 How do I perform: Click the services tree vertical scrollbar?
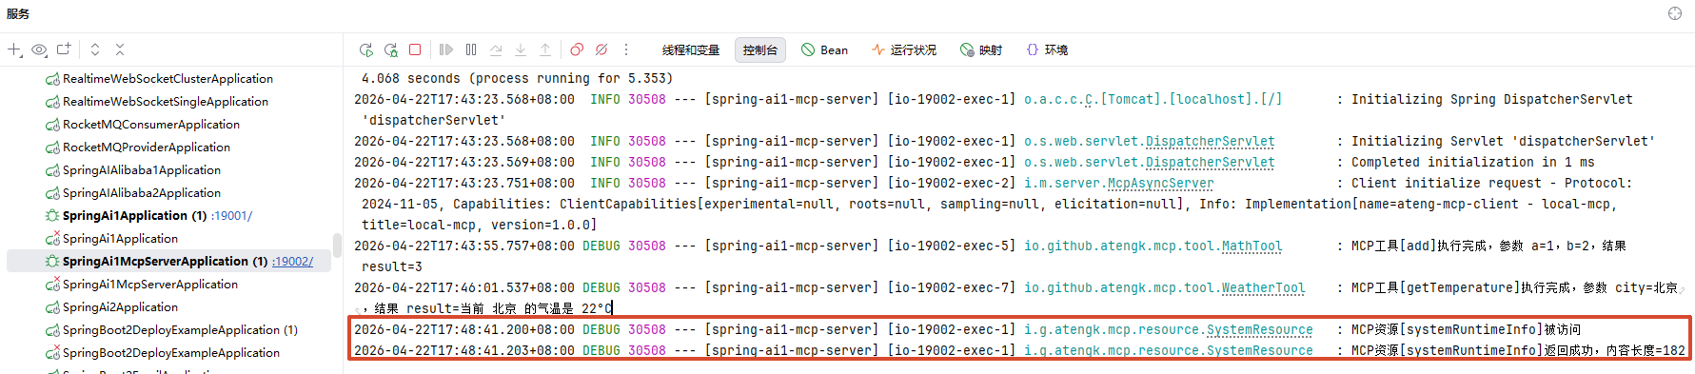[337, 246]
